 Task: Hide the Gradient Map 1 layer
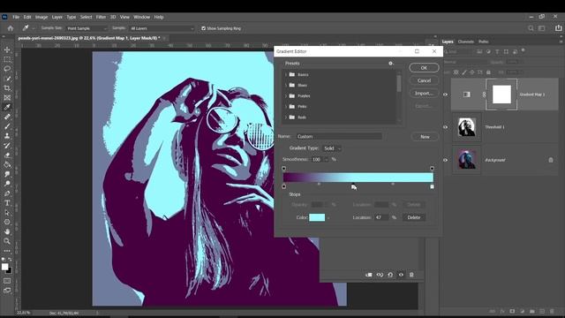445,95
